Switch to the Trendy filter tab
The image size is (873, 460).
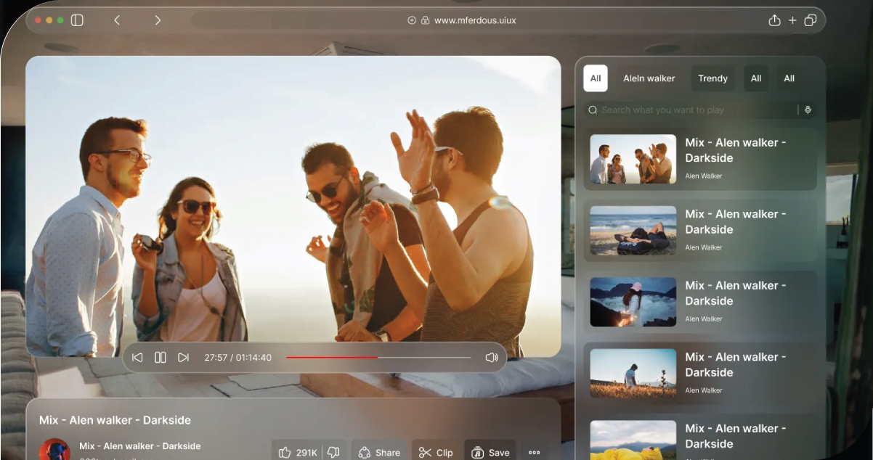(712, 78)
